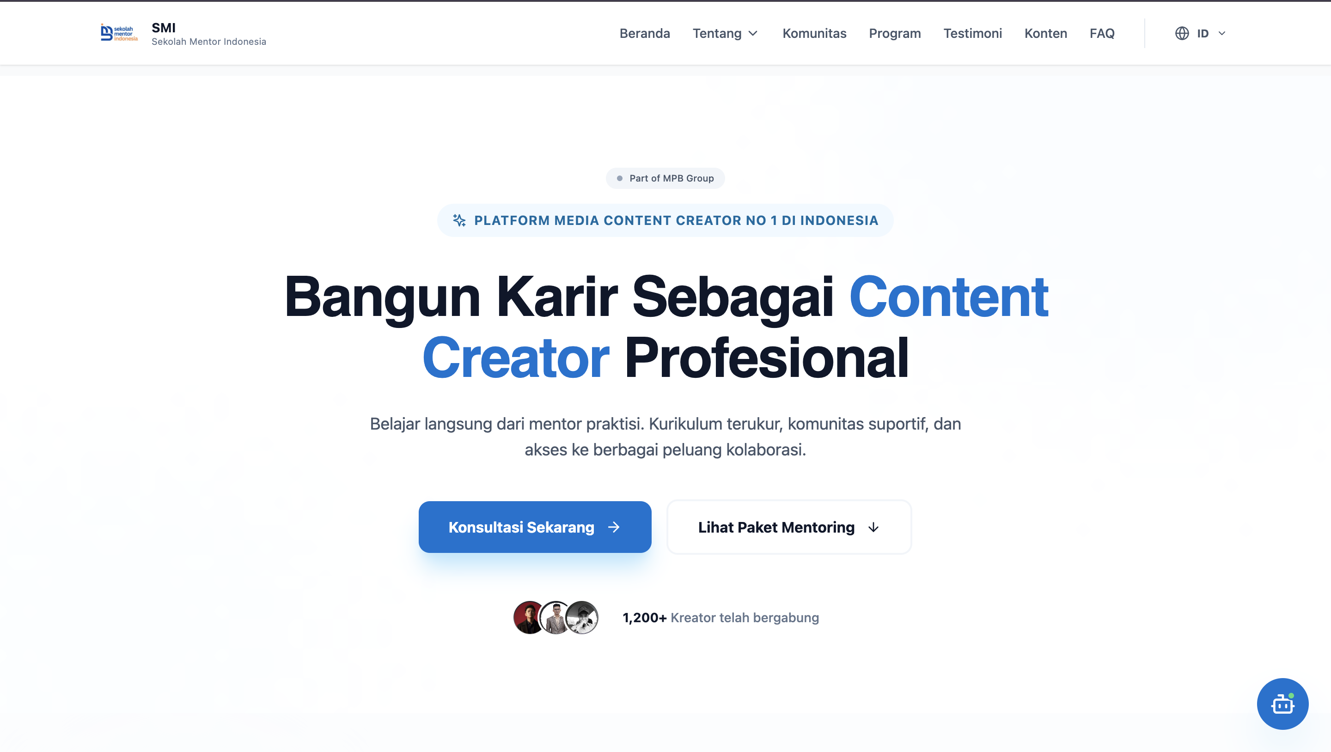Click the globe language icon
Viewport: 1331px width, 752px height.
point(1182,33)
